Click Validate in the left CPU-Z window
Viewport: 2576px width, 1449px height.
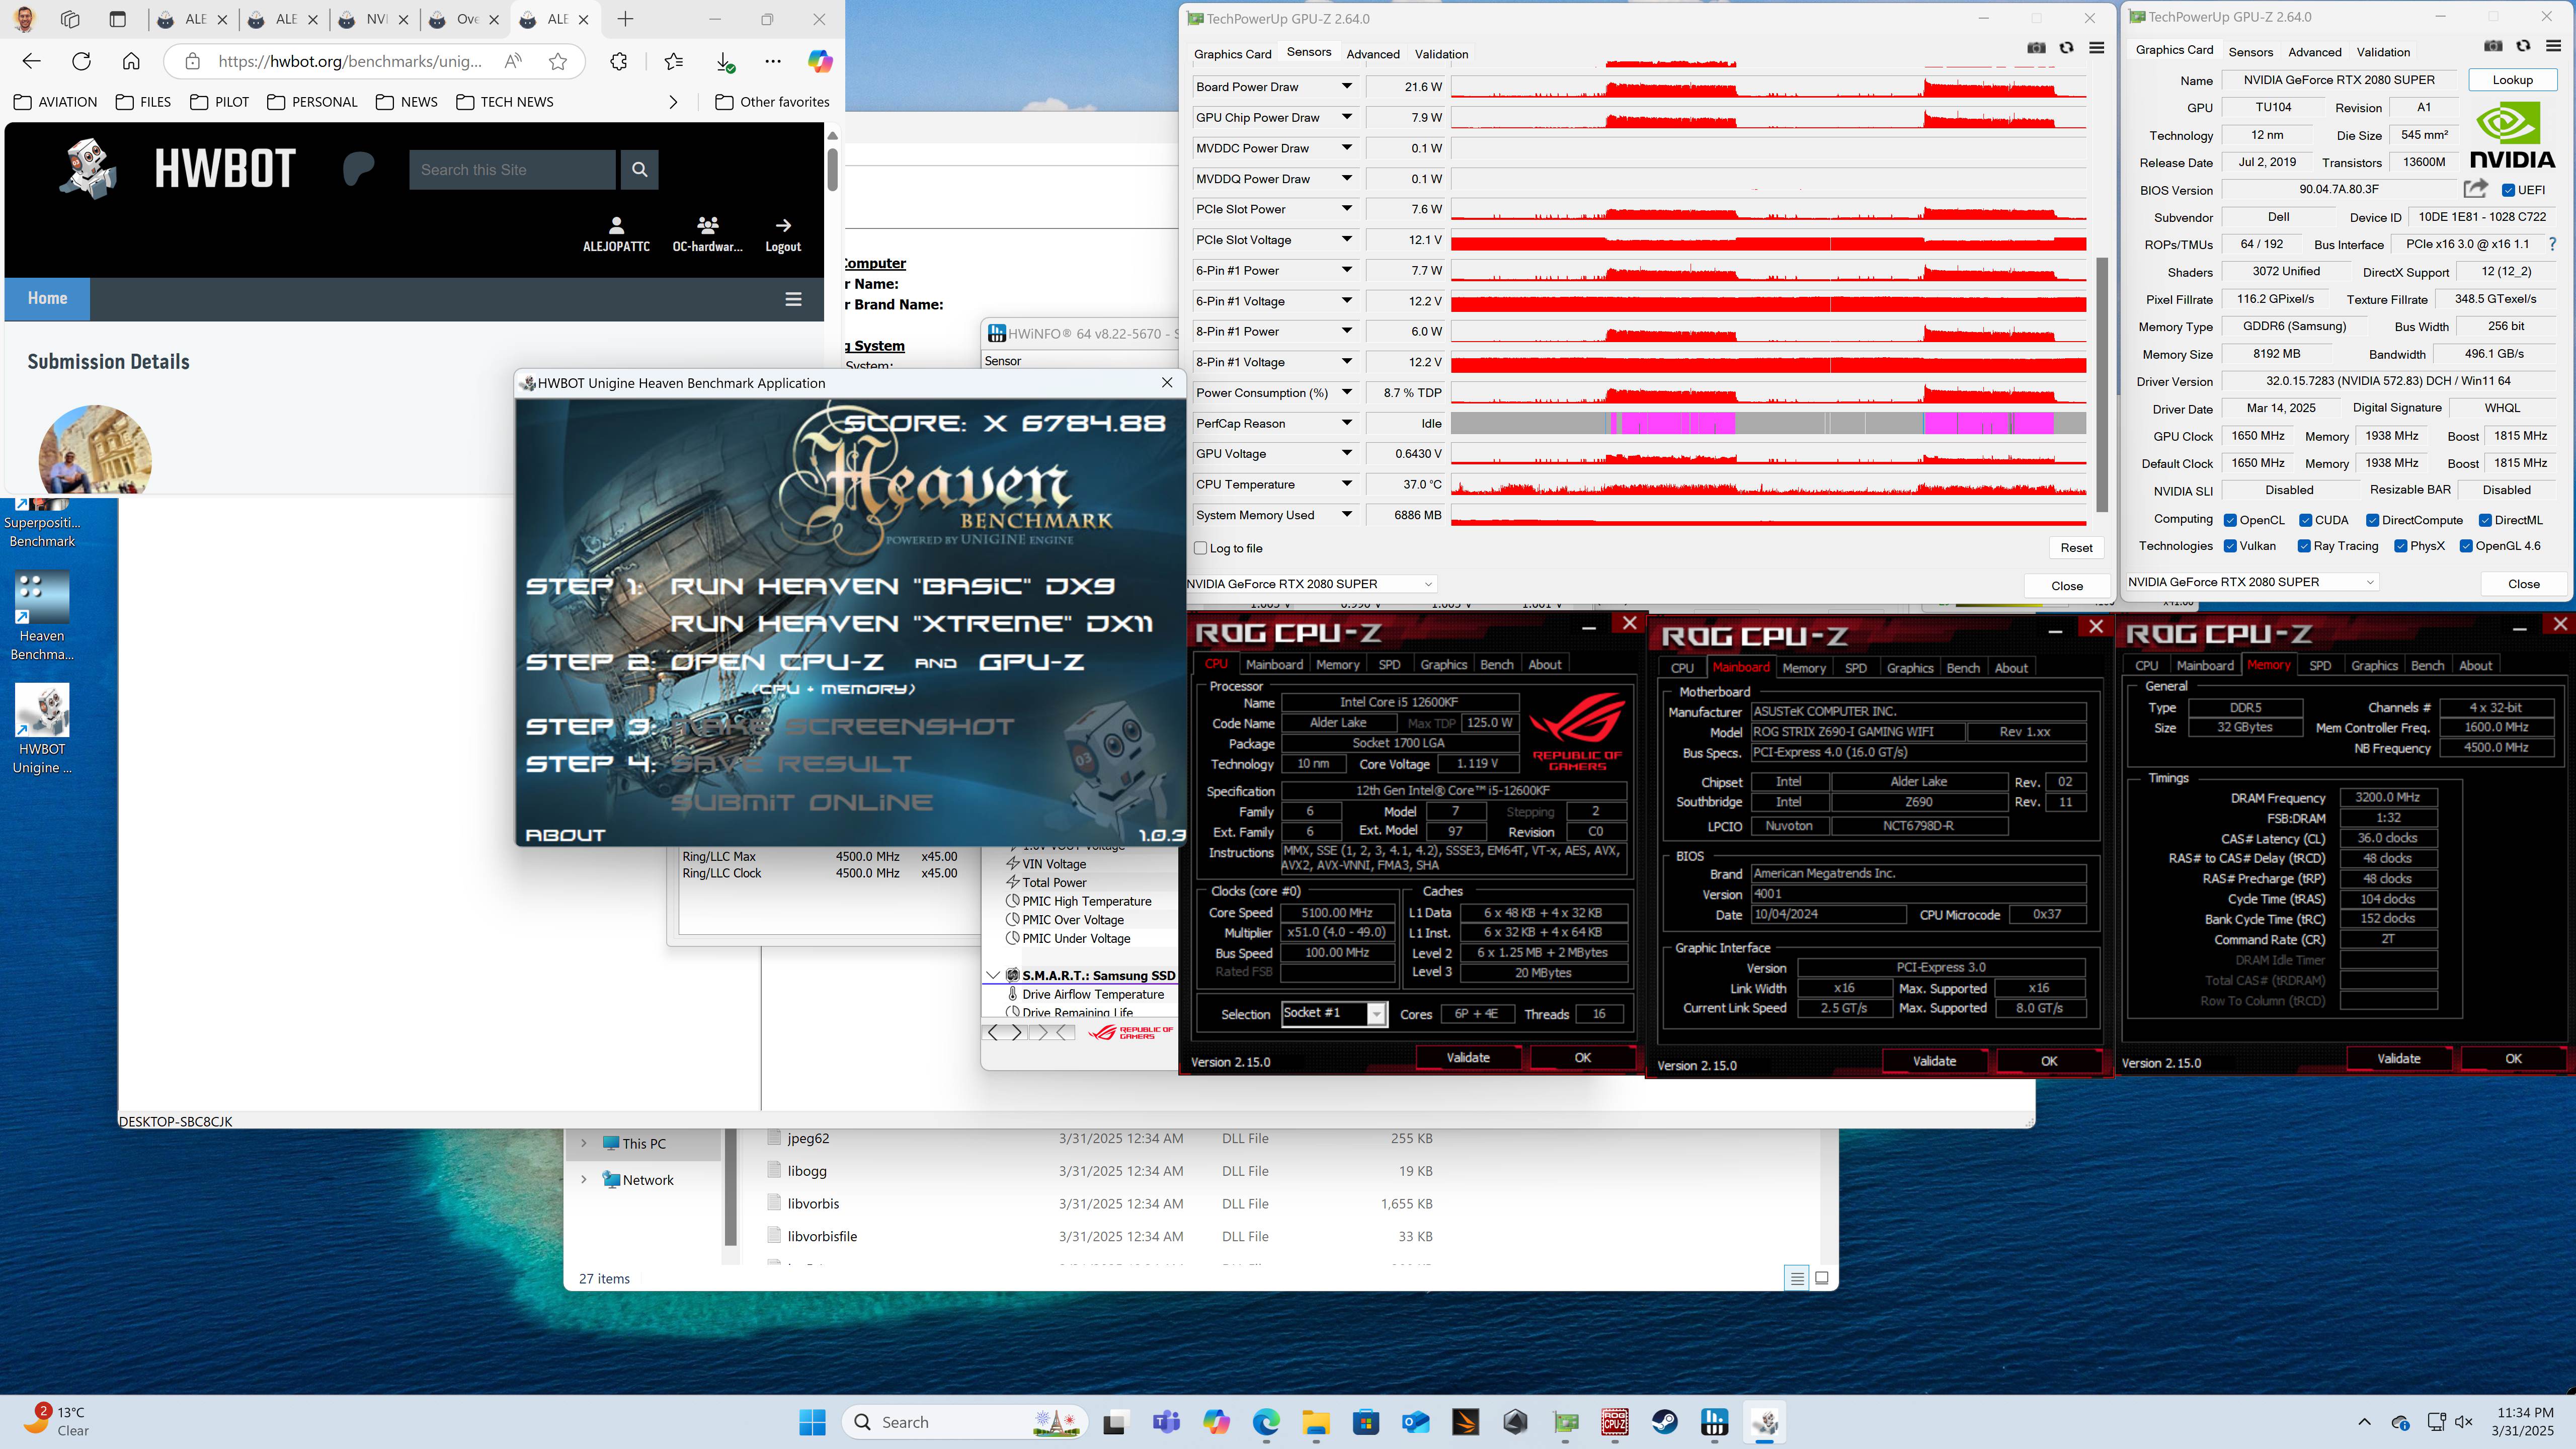[1468, 1057]
